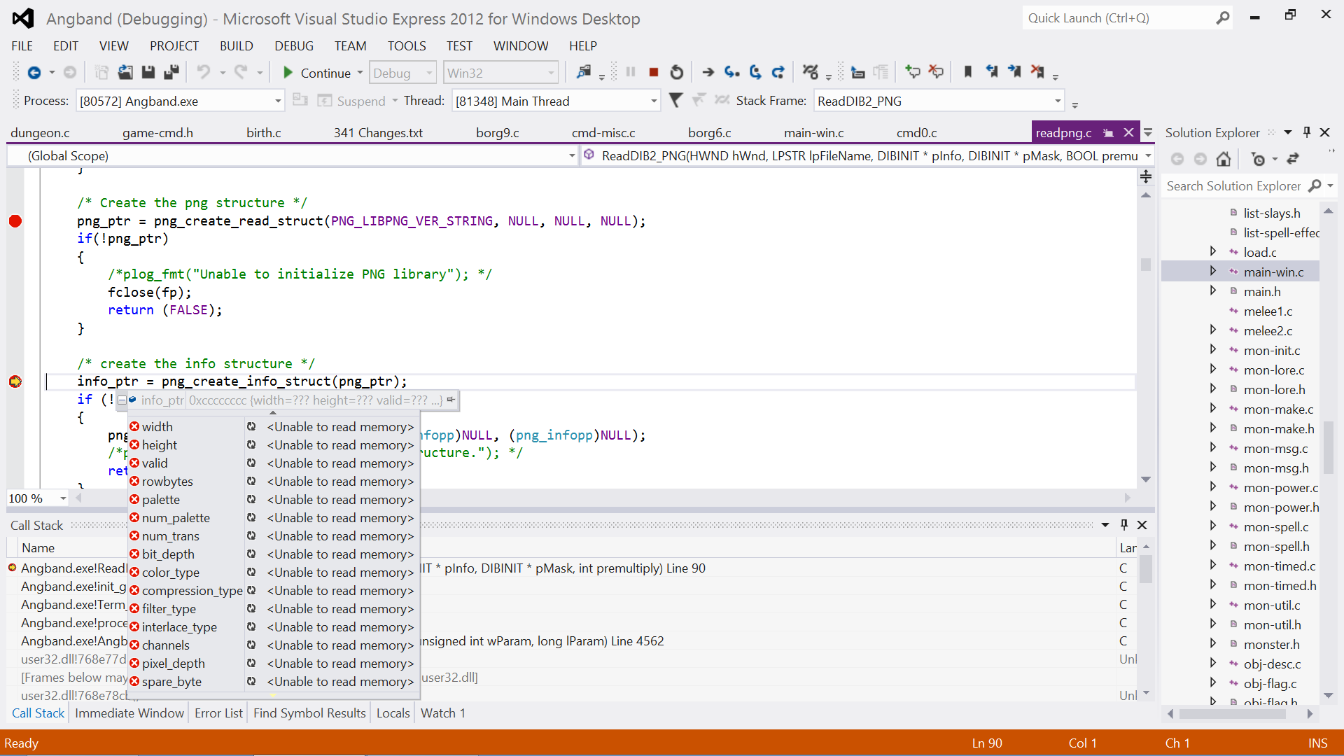
Task: Click the Solution Explorer Home icon
Action: coord(1224,160)
